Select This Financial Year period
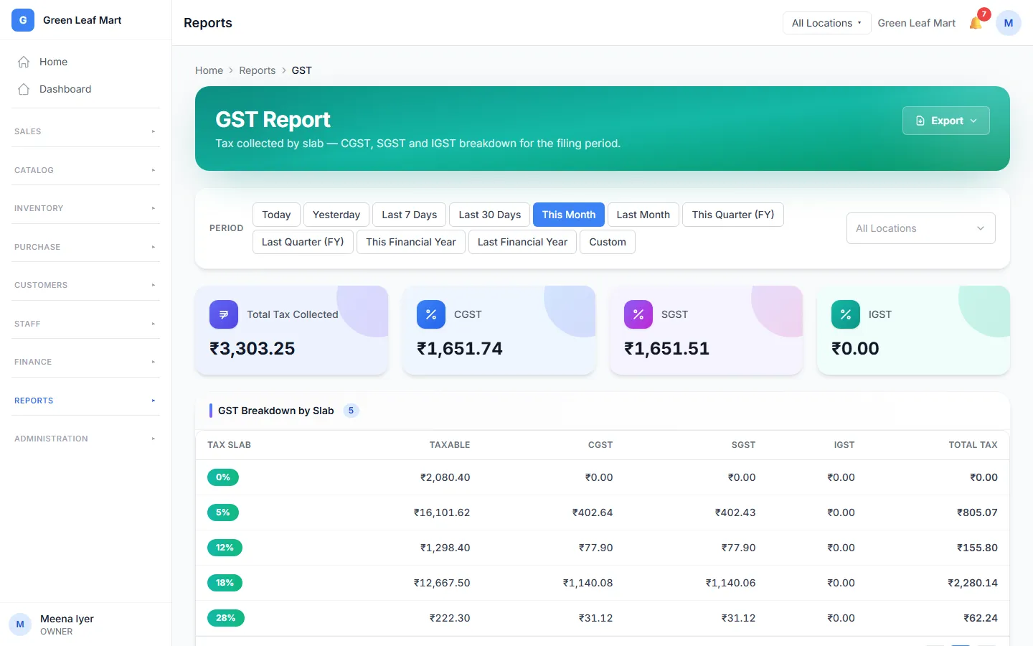 click(x=411, y=242)
